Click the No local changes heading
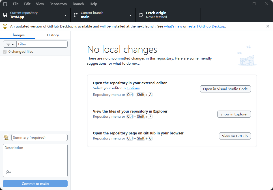 (122, 49)
